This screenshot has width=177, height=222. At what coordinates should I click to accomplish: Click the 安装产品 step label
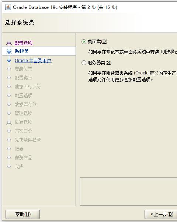tap(24, 158)
